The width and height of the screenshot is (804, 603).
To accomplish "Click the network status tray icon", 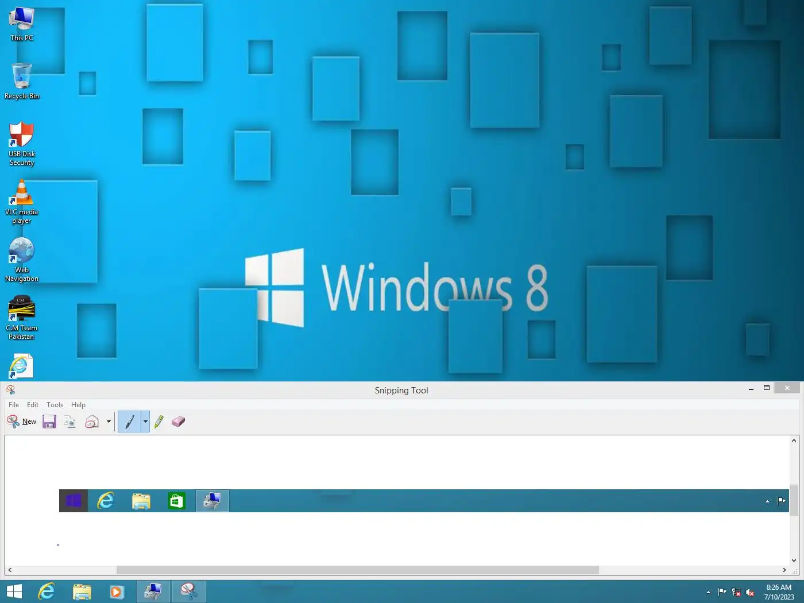I will click(736, 592).
